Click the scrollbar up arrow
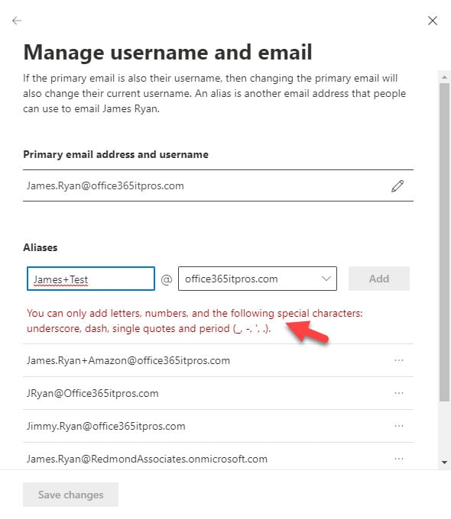 point(444,77)
